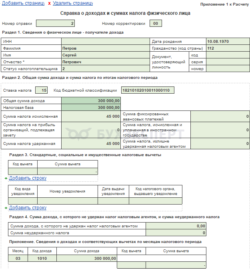250x269 pixels.
Task: Click green plus icon under notifications table
Action: point(6,208)
